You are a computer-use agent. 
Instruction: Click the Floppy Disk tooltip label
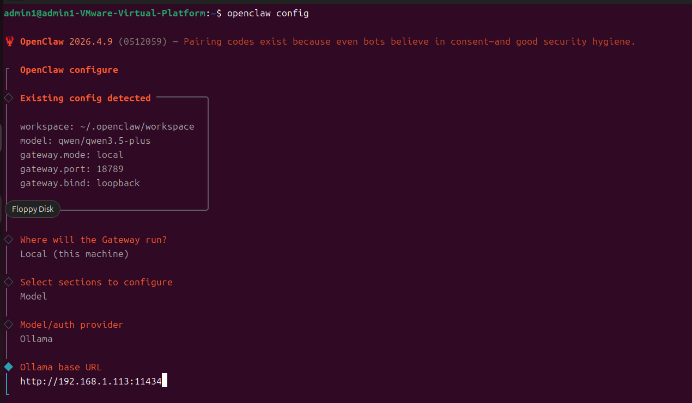33,209
